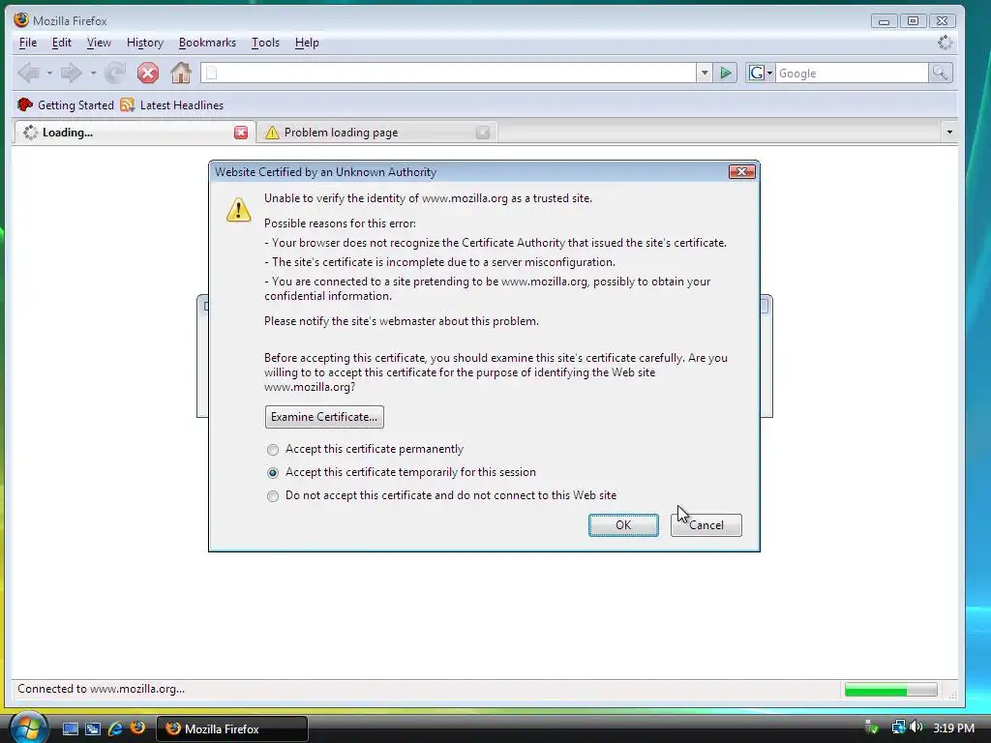991x743 pixels.
Task: Open the Getting Started bookmark
Action: click(66, 104)
